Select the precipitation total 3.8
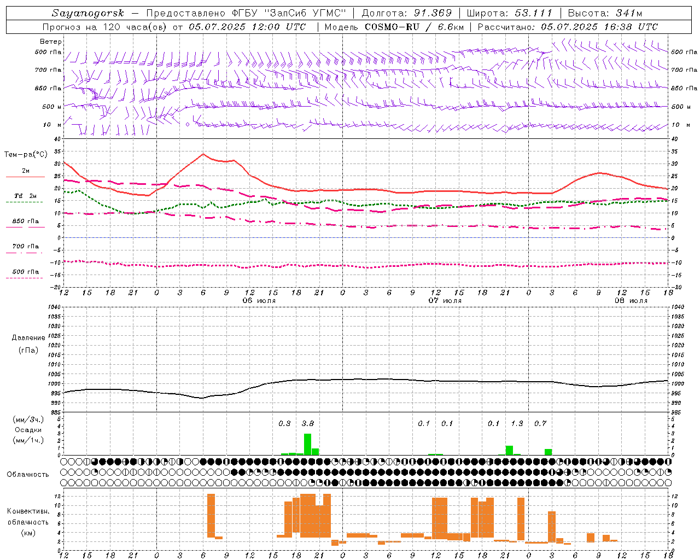700x560 pixels. coord(308,423)
